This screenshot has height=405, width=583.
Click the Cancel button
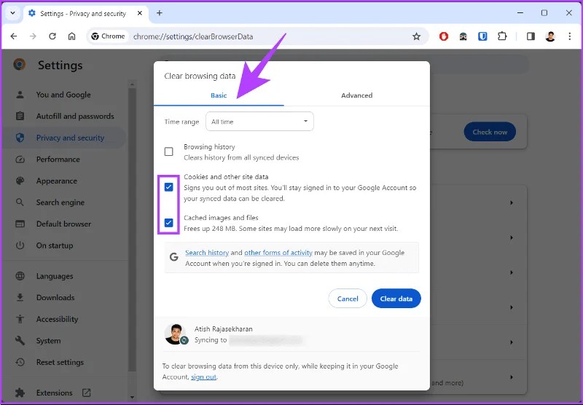point(348,299)
